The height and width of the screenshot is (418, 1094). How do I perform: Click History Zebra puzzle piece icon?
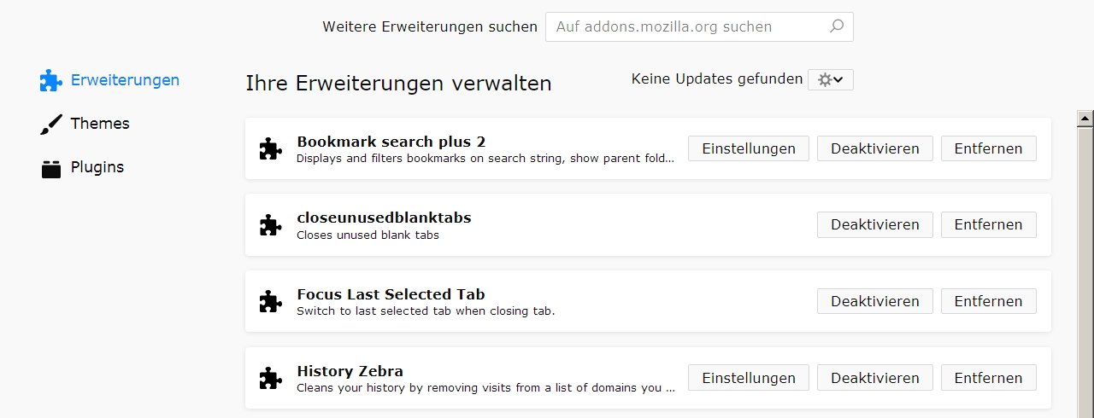[x=270, y=378]
